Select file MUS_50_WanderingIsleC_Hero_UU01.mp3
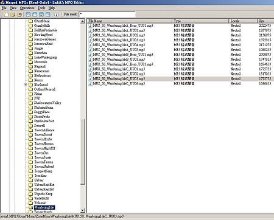This screenshot has height=220, width=274. point(123,64)
